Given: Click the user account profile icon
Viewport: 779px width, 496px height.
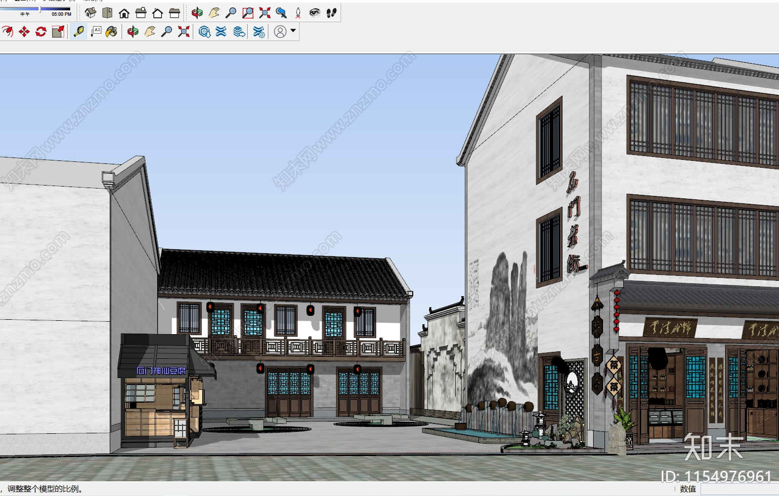Looking at the screenshot, I should (280, 32).
